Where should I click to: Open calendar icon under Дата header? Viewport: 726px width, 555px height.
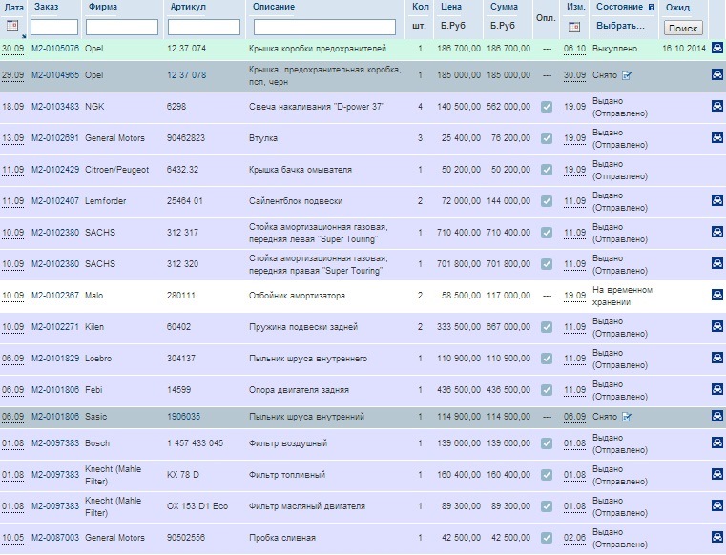coord(12,26)
